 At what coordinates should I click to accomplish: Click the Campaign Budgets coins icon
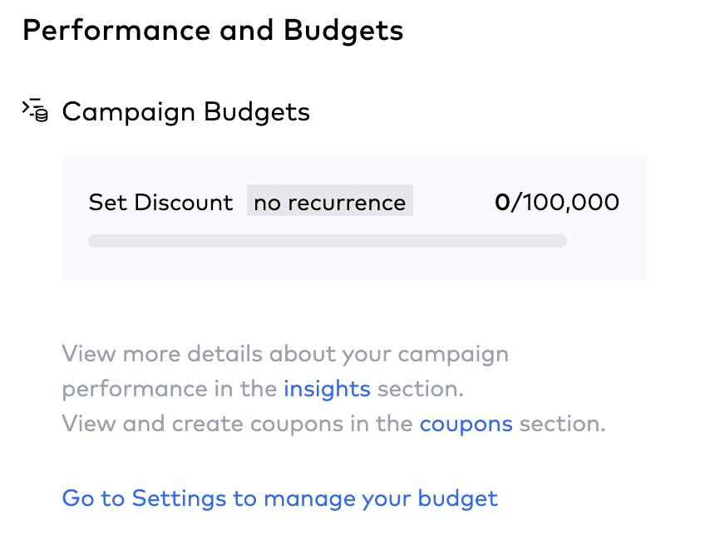pyautogui.click(x=35, y=111)
